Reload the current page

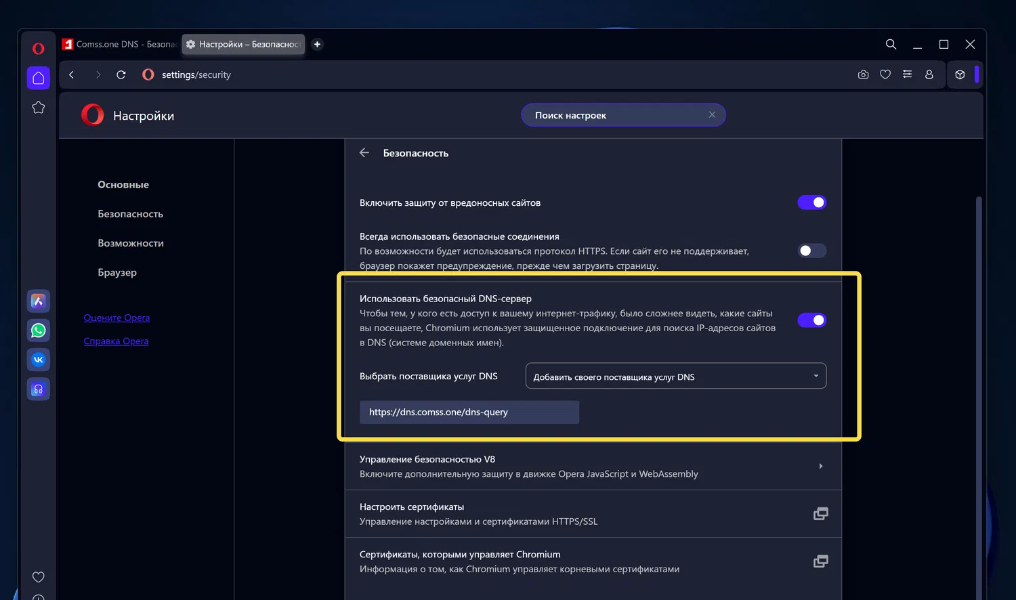[x=121, y=74]
